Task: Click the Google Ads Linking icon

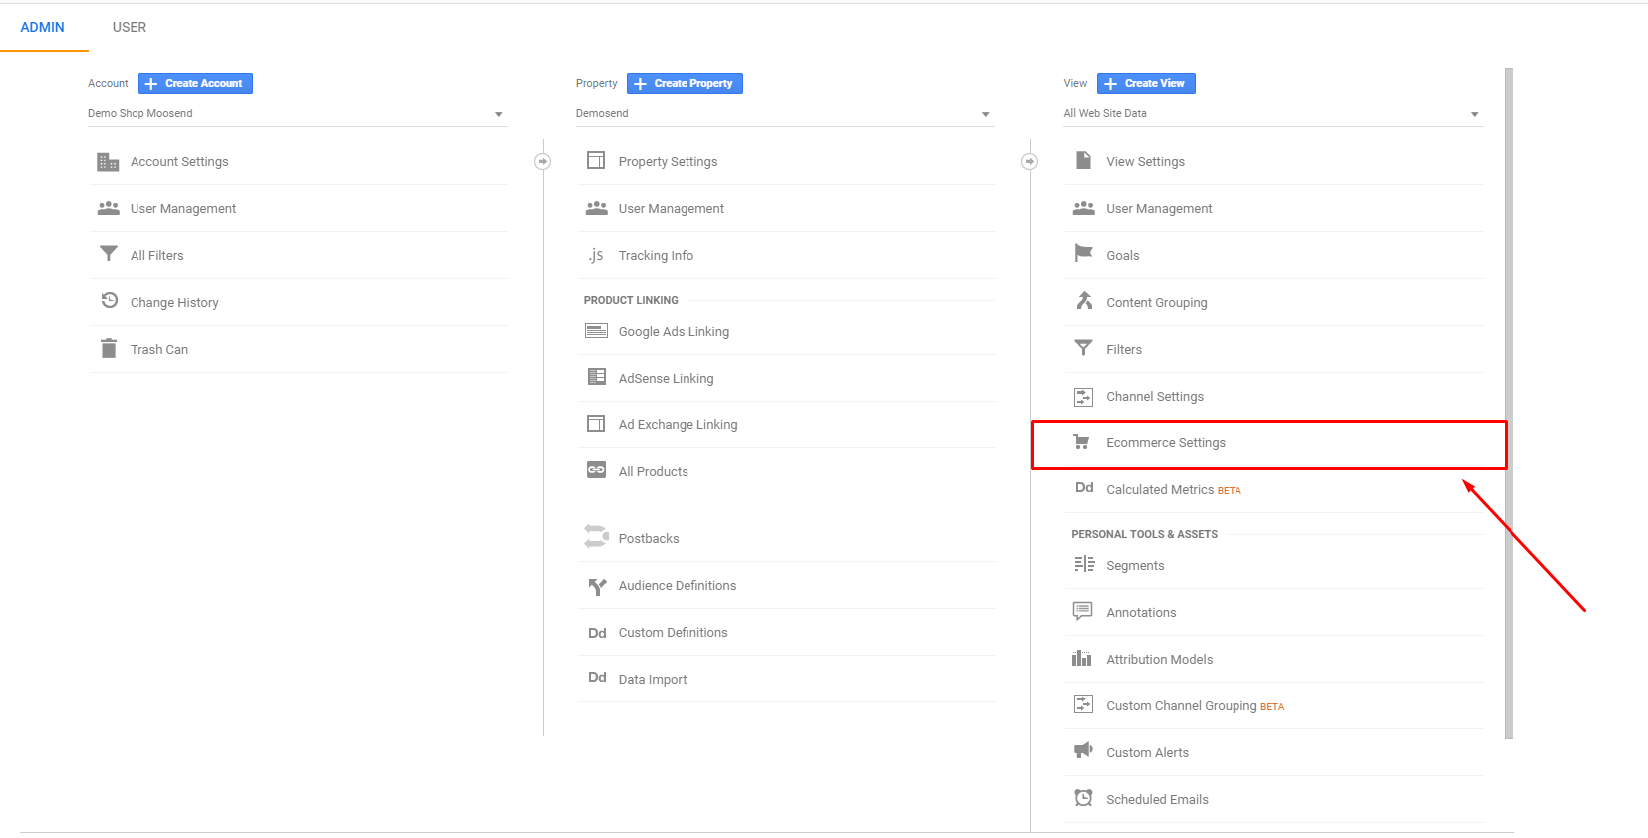Action: click(x=596, y=331)
